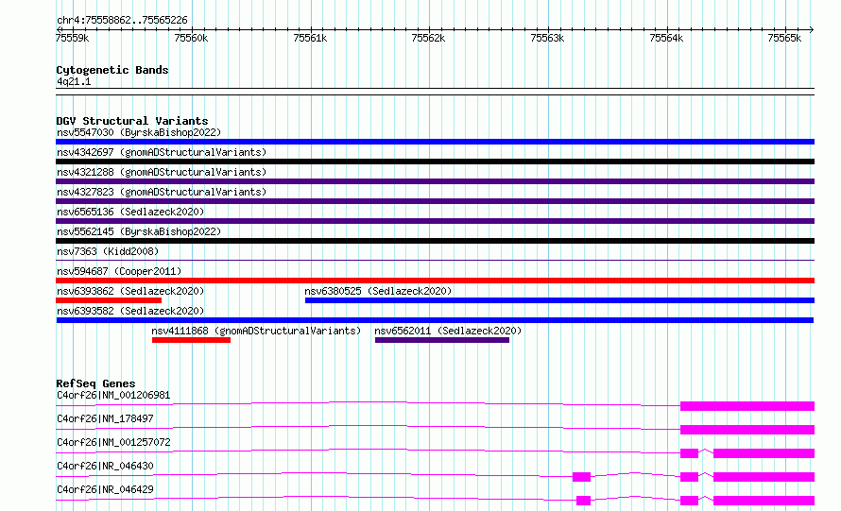Select the blue nsv5547030 variant bar
Image resolution: width=841 pixels, height=511 pixels.
[435, 142]
